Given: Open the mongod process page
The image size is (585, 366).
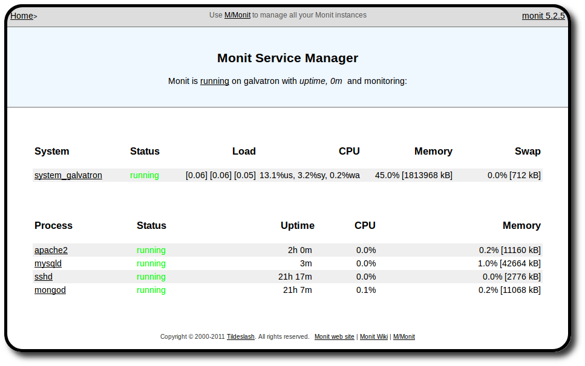Looking at the screenshot, I should coord(50,290).
